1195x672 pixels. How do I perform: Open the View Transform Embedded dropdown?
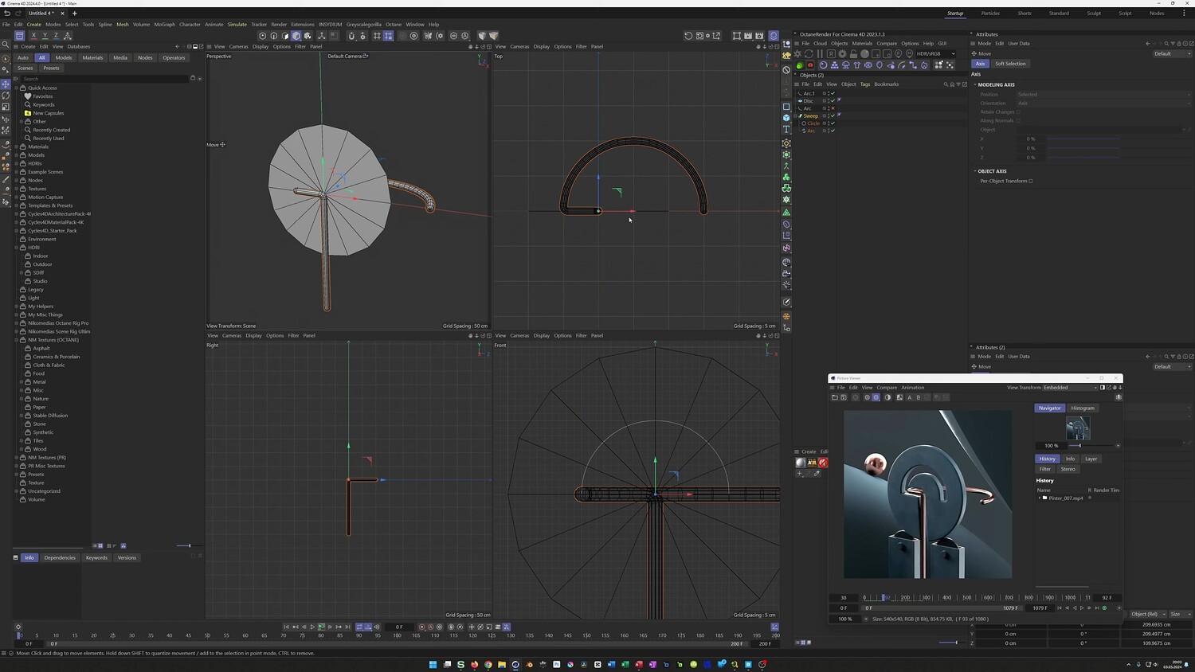tap(1069, 388)
